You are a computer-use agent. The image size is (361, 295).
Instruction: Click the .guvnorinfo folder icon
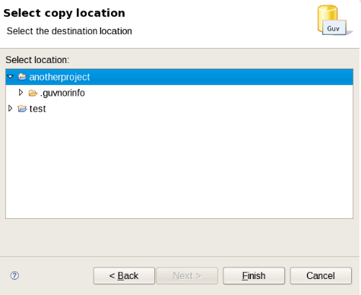pyautogui.click(x=33, y=93)
